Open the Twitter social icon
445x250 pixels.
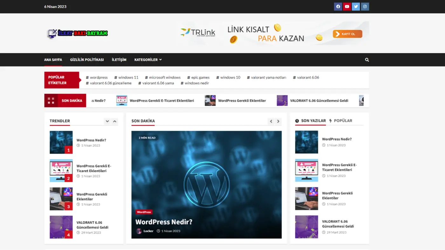pos(356,6)
